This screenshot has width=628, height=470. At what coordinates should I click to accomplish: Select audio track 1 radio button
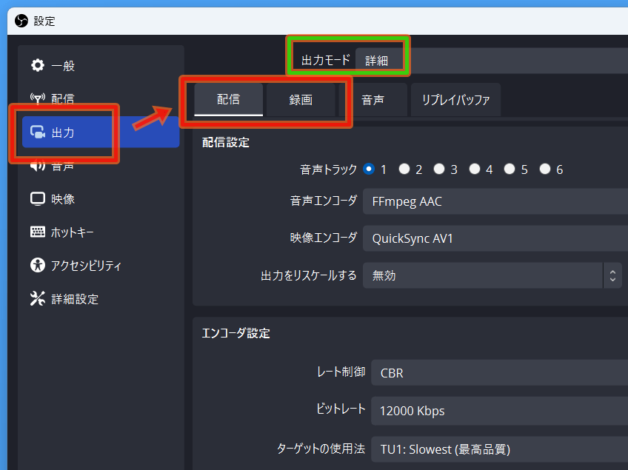click(369, 169)
